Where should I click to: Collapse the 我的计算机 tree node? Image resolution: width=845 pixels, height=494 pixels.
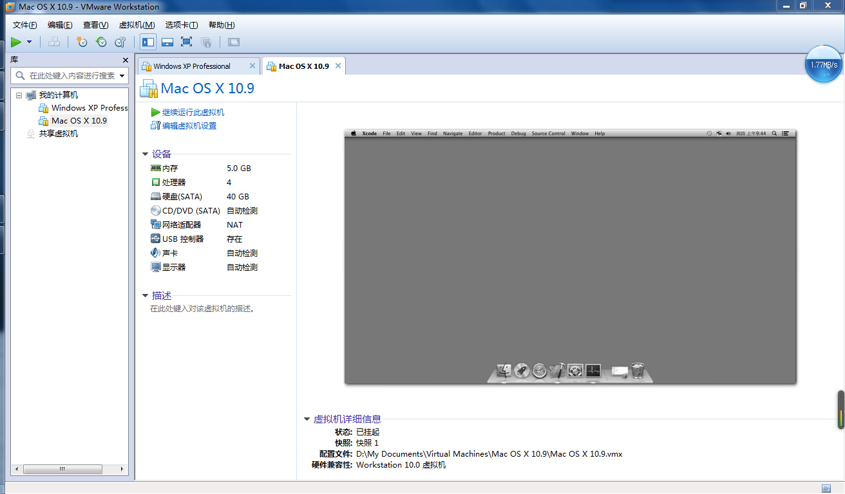[x=19, y=95]
